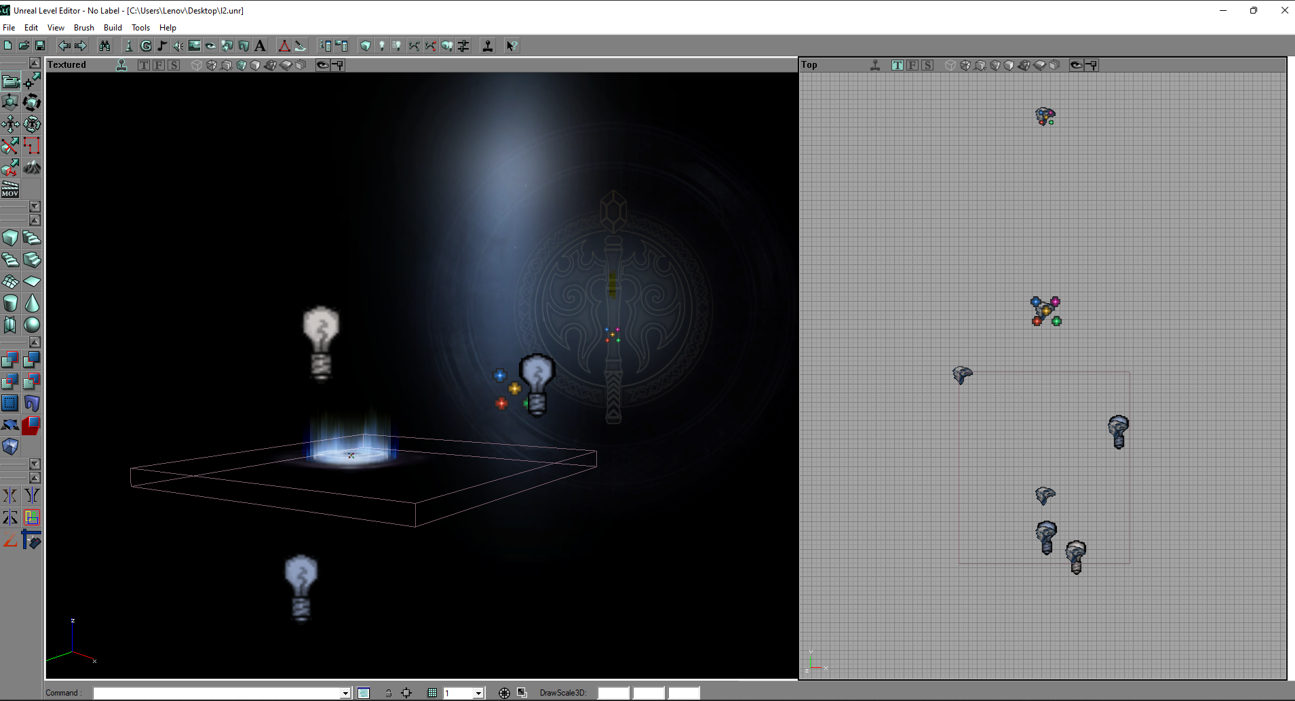Expand the Command history dropdown
This screenshot has height=701, width=1295.
[x=345, y=693]
